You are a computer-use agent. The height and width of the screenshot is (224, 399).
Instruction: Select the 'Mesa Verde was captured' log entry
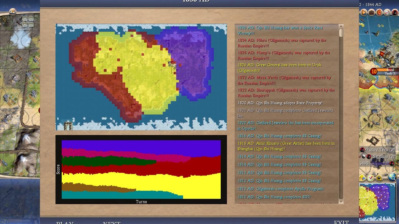(x=286, y=80)
